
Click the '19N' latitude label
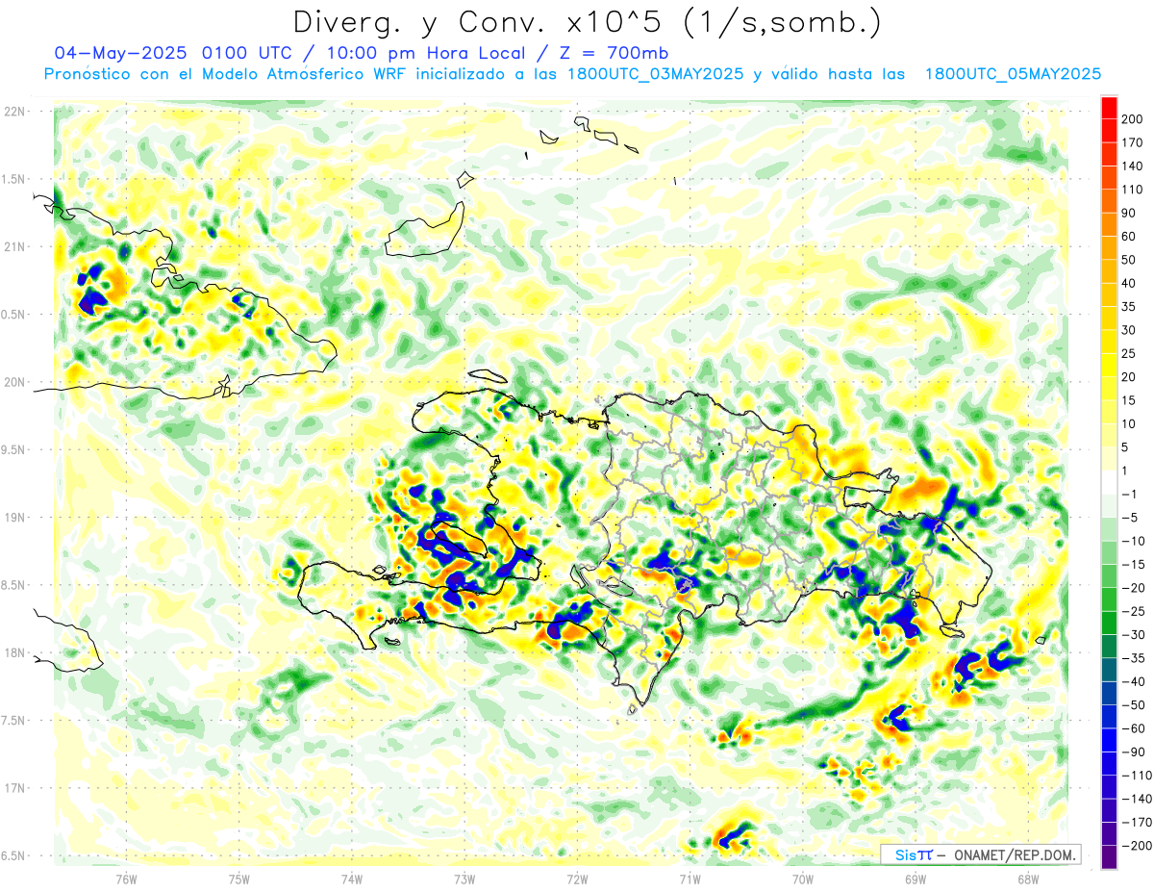click(x=14, y=518)
